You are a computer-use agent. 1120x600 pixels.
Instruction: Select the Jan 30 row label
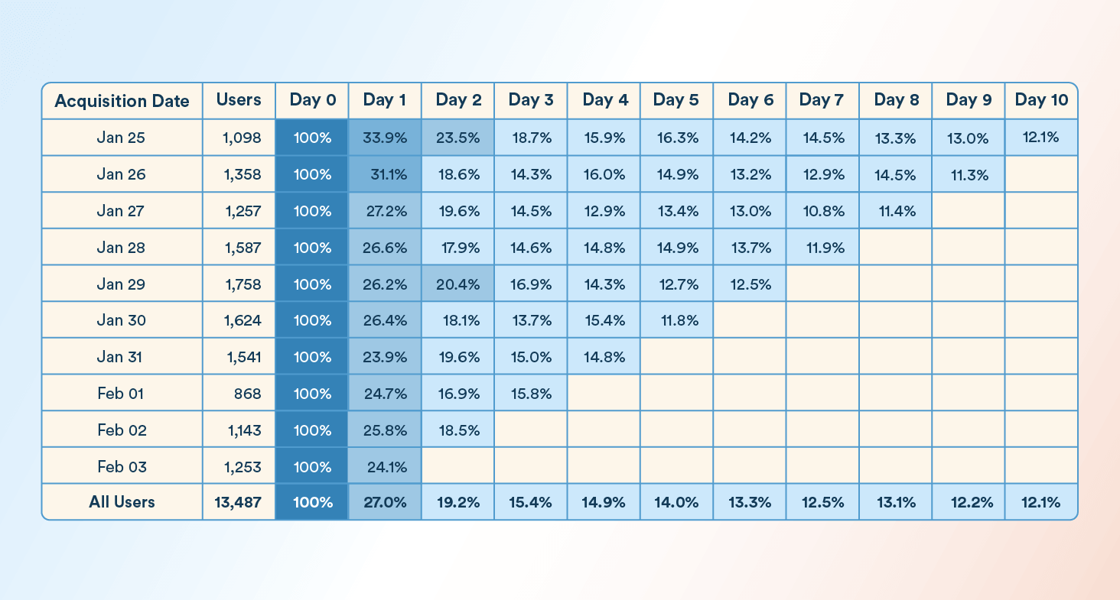122,320
